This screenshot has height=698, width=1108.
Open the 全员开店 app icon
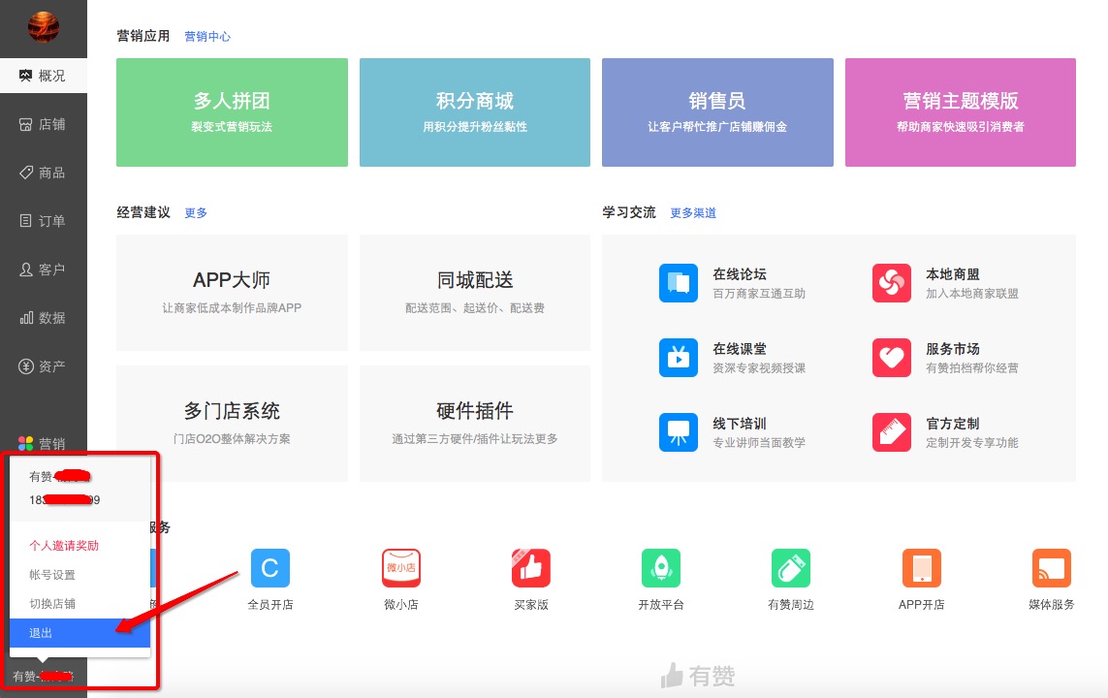click(x=269, y=568)
